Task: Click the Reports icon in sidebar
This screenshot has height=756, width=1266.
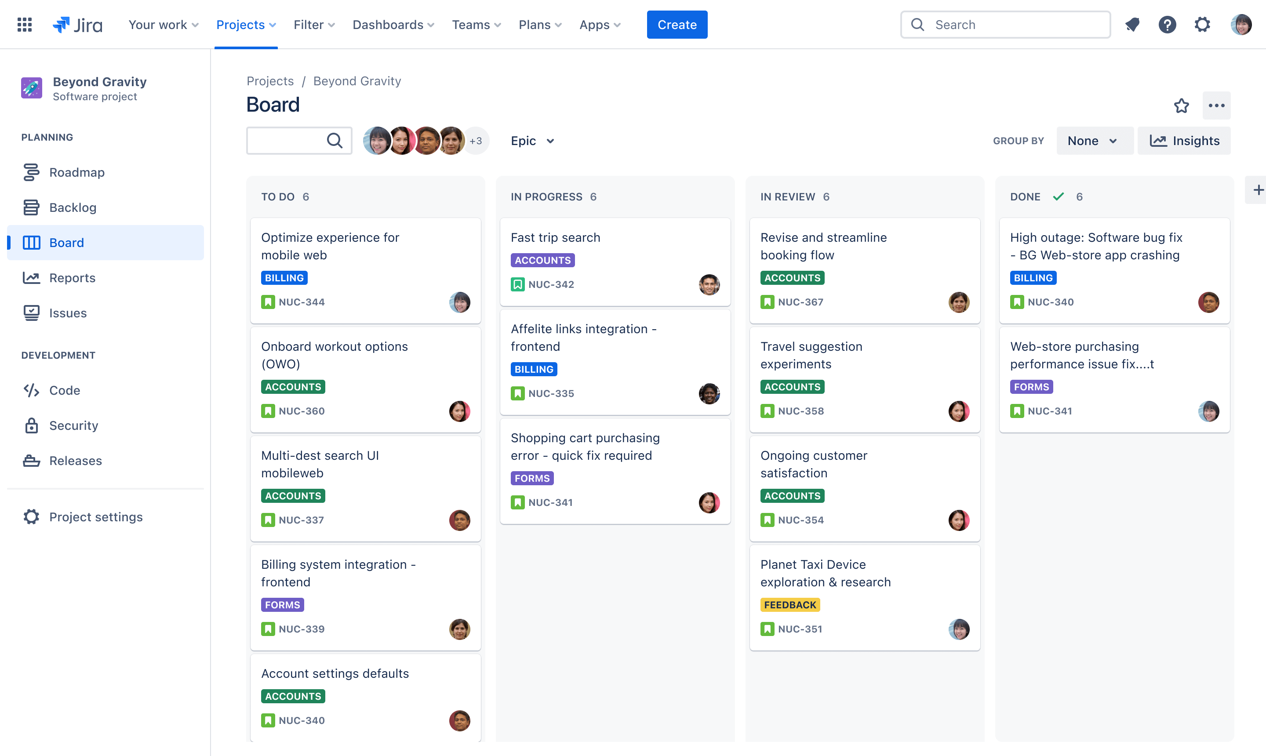Action: coord(32,277)
